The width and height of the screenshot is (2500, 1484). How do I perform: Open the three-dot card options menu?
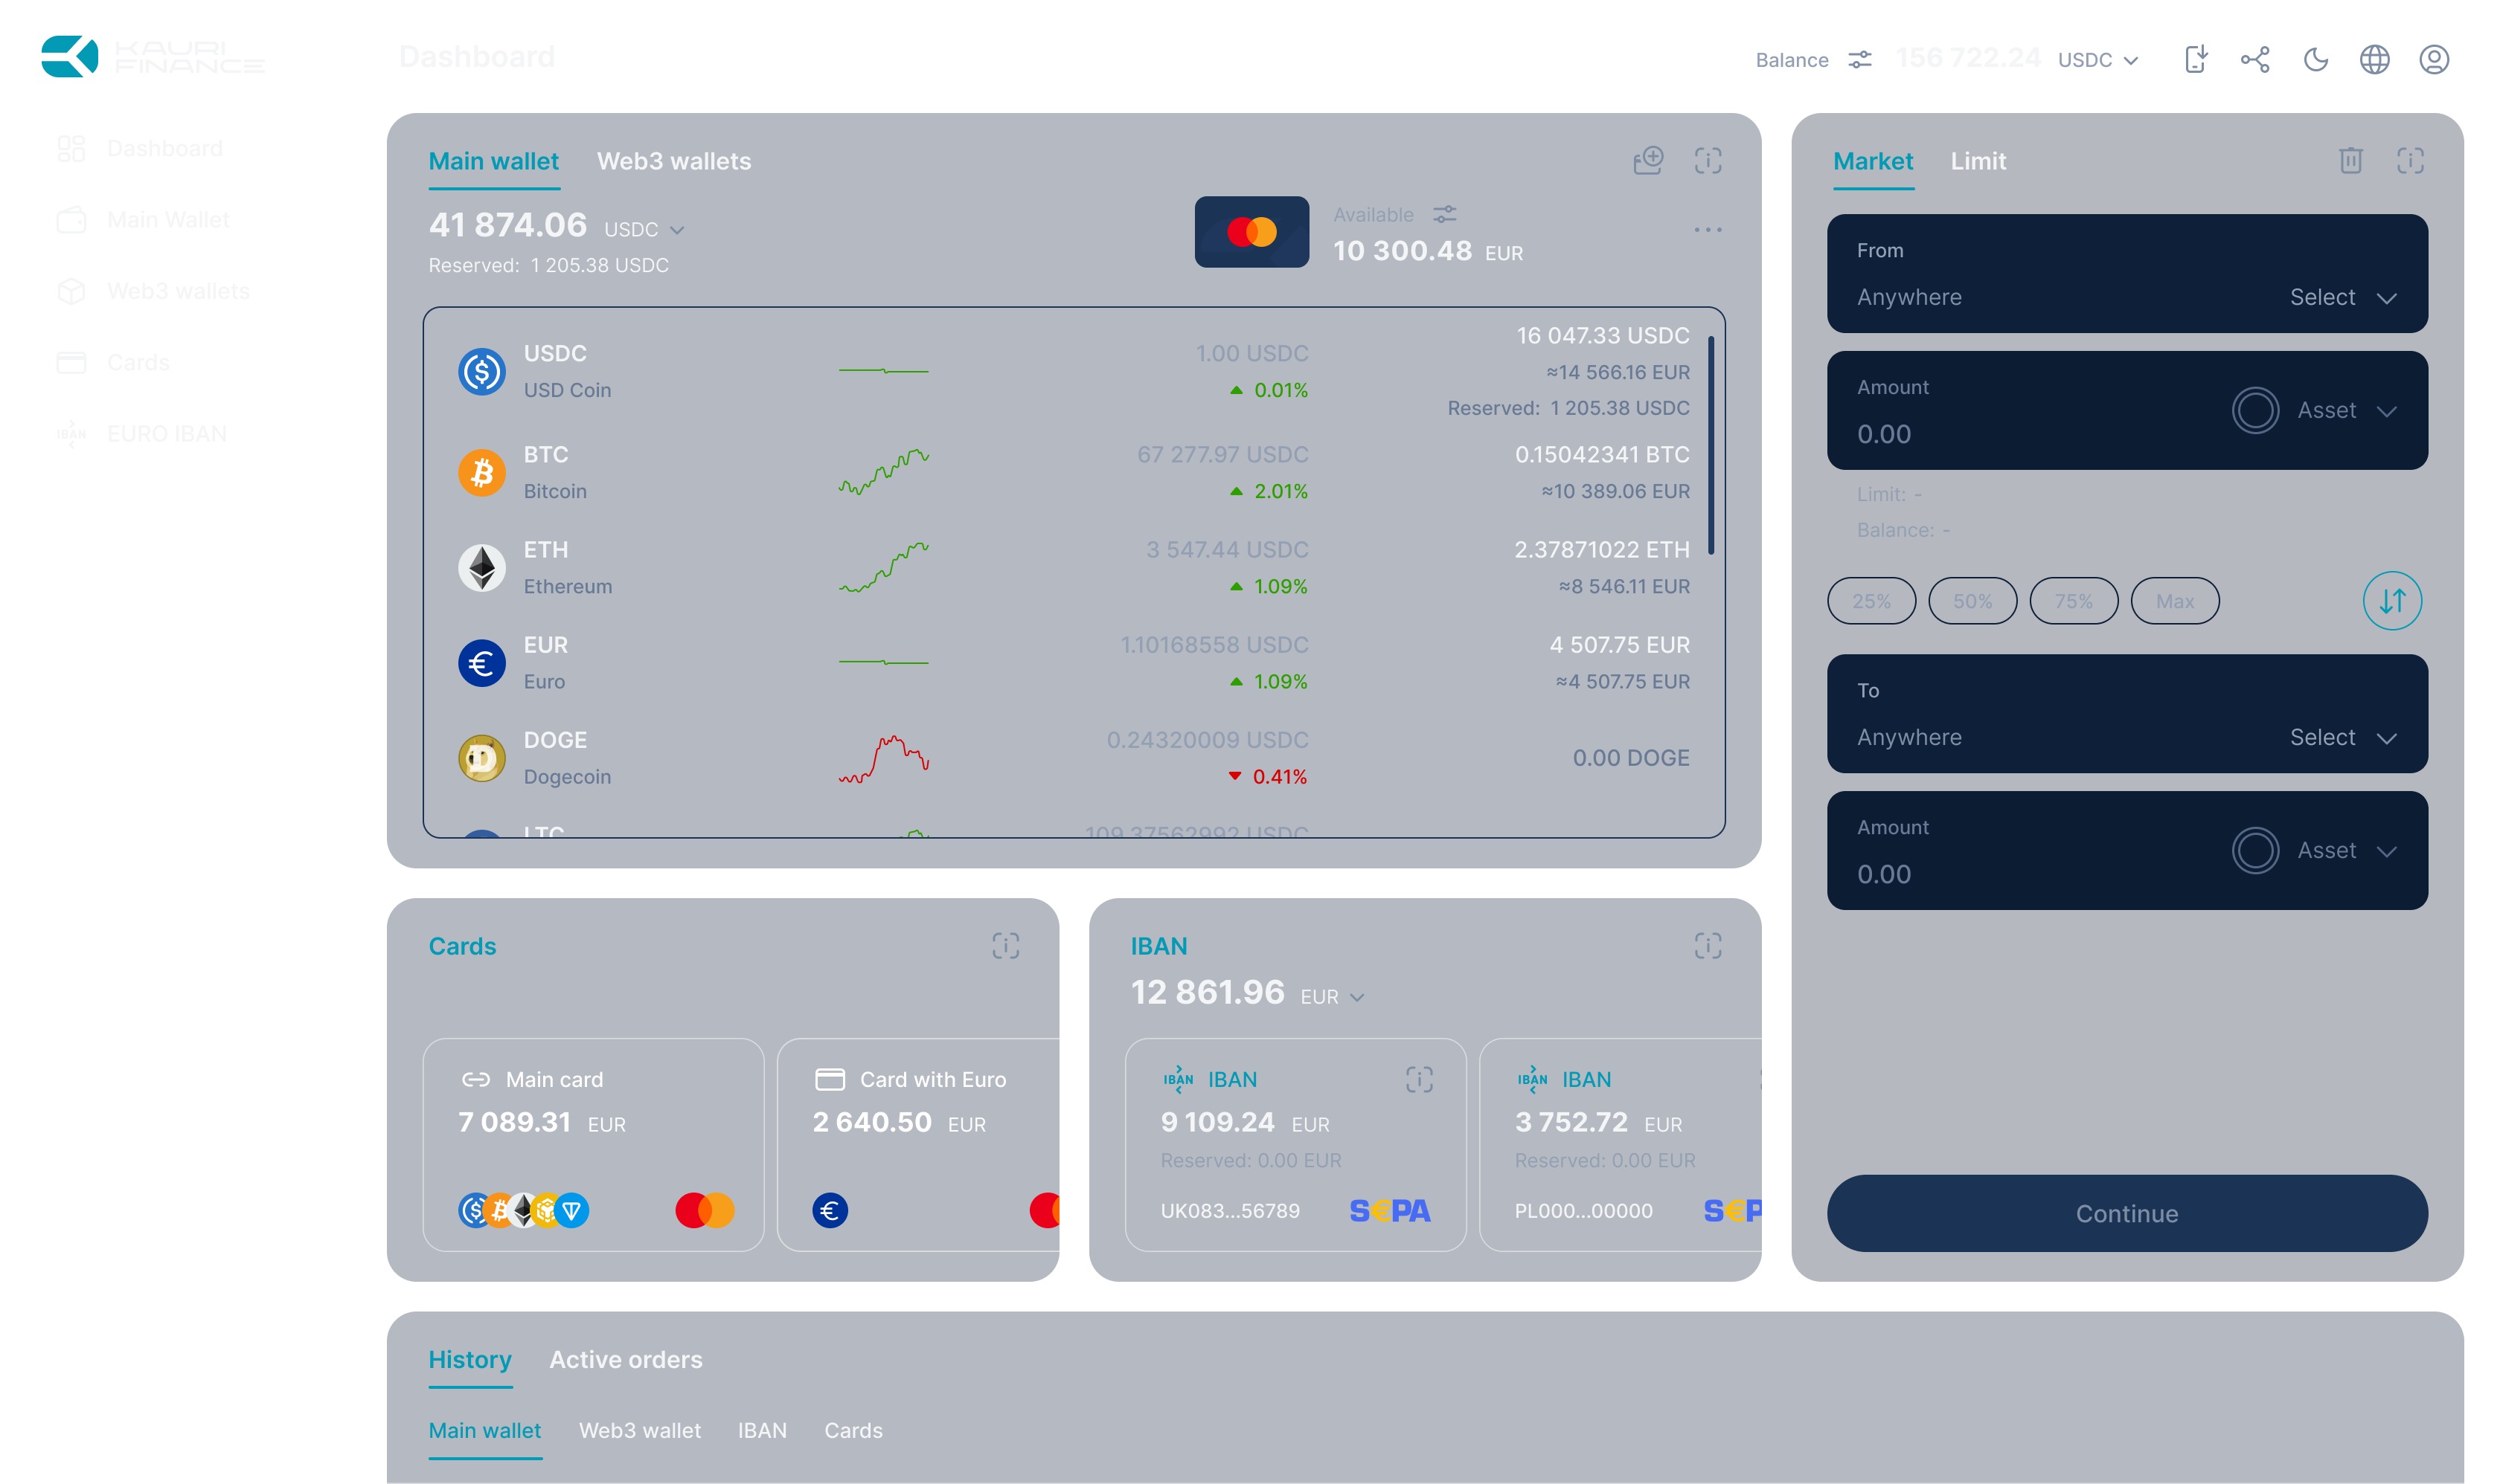(x=1708, y=230)
